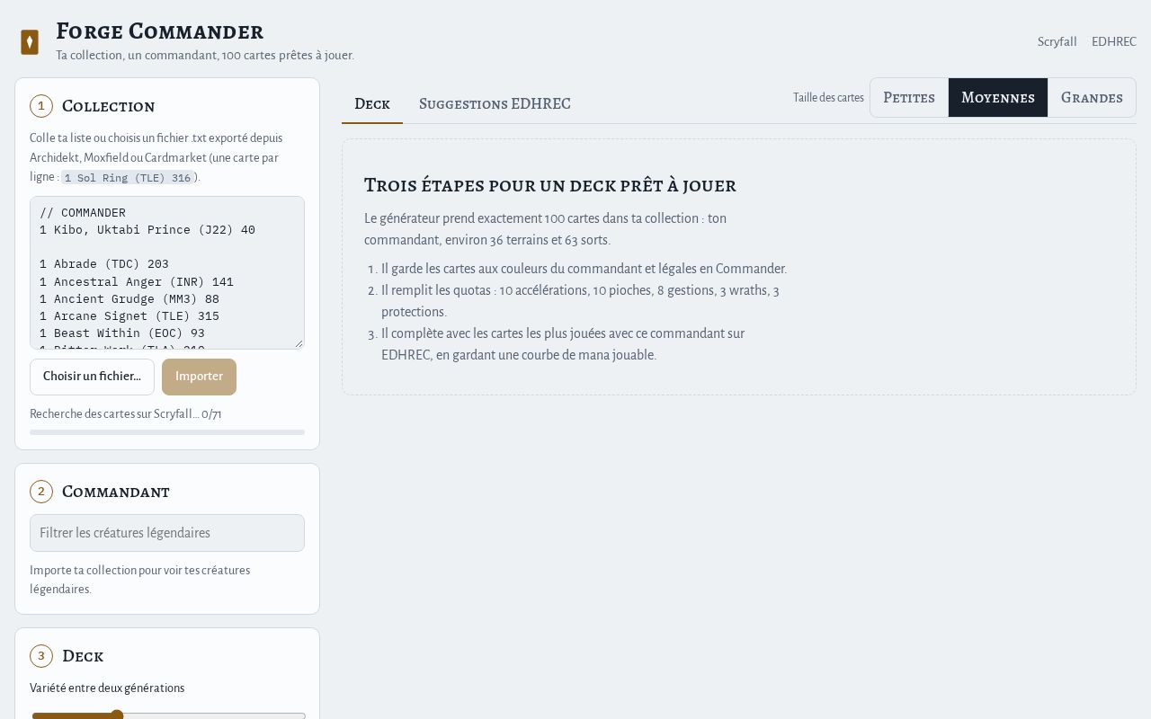
Task: Select Petites card size
Action: point(909,97)
